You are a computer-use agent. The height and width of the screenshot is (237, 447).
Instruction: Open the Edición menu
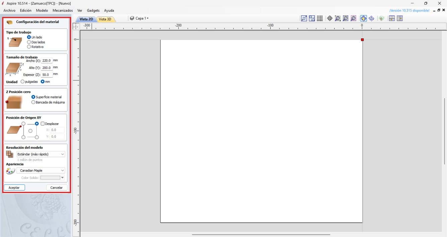pyautogui.click(x=26, y=11)
